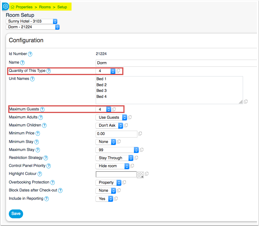
Task: Open Maximum Adults help tooltip
Action: 41,117
